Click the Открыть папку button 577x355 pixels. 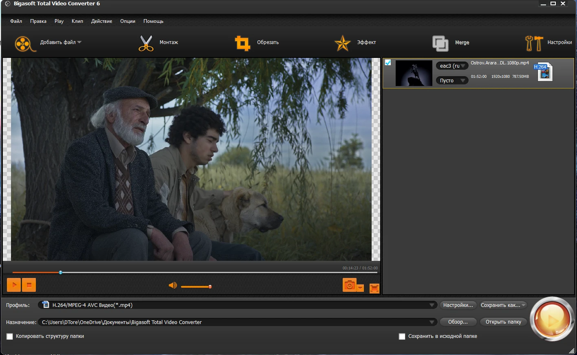point(503,322)
